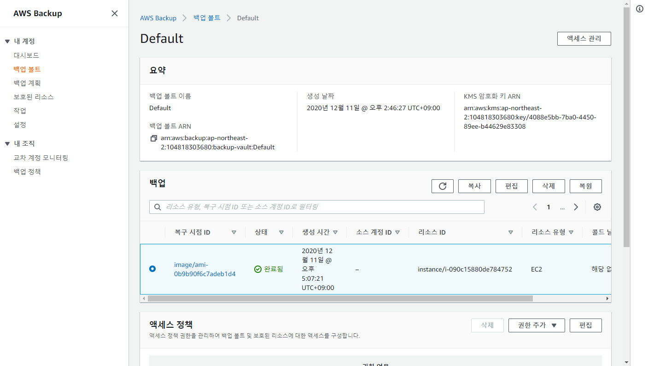Click the refresh backups icon button
This screenshot has height=366, width=648.
443,186
